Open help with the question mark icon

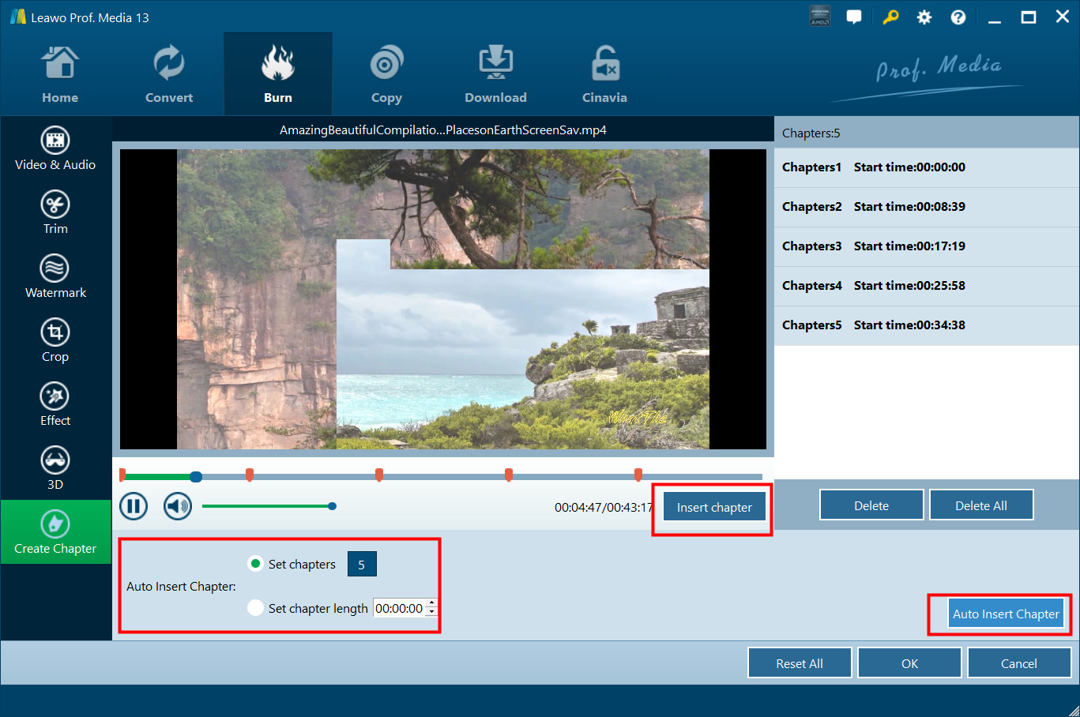(x=958, y=17)
